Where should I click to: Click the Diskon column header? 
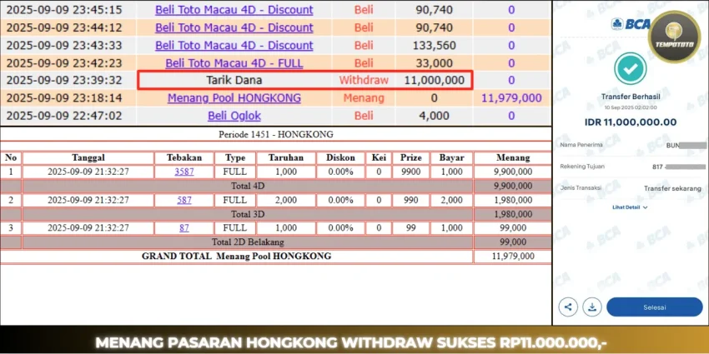[340, 157]
